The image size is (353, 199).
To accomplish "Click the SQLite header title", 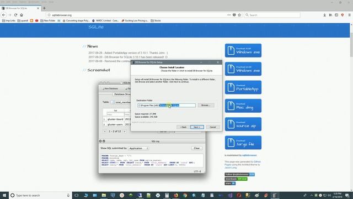I will [x=96, y=27].
